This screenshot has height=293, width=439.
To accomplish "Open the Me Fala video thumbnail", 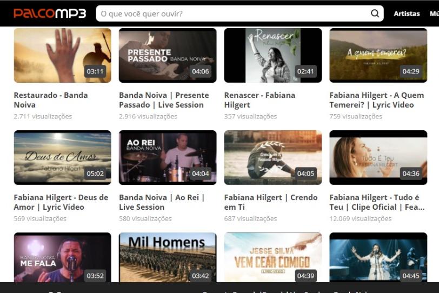I will click(x=62, y=257).
